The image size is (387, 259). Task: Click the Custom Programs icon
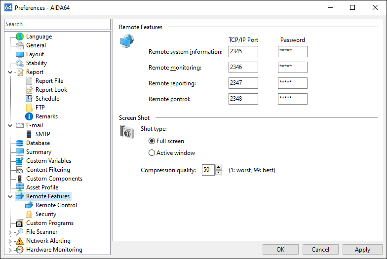click(x=20, y=223)
